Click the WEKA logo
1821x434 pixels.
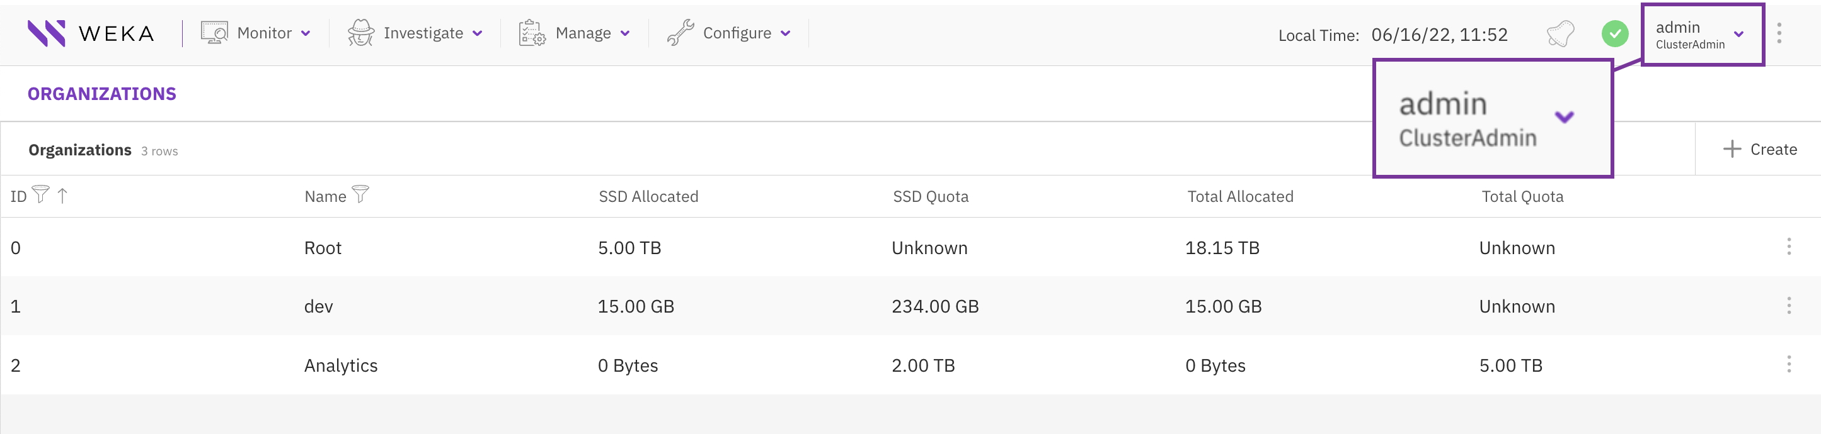[92, 33]
